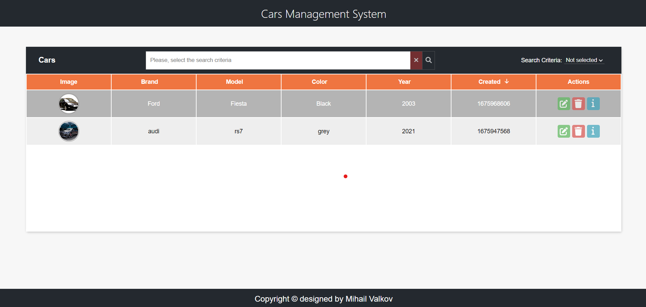This screenshot has height=307, width=646.
Task: Open info for the audi rs7
Action: [x=593, y=131]
